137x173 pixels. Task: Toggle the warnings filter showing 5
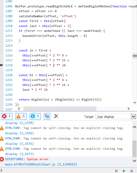click(21, 116)
